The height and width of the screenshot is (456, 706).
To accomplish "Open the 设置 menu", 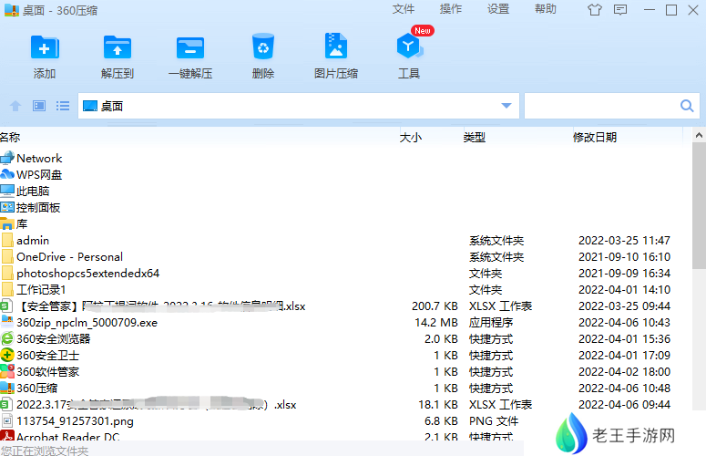I will (498, 9).
